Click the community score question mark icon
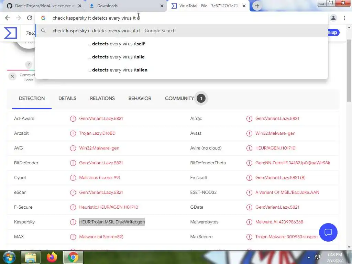 (x=29, y=65)
